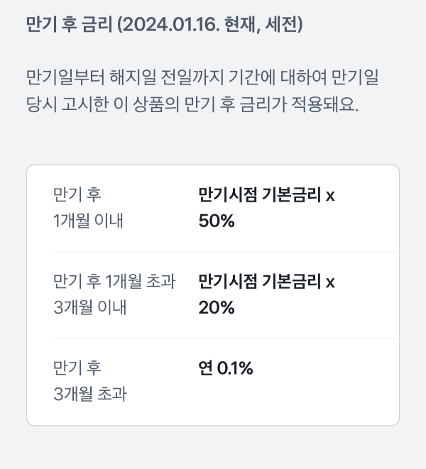Click the divider below the 50% row
The height and width of the screenshot is (469, 426).
226,252
